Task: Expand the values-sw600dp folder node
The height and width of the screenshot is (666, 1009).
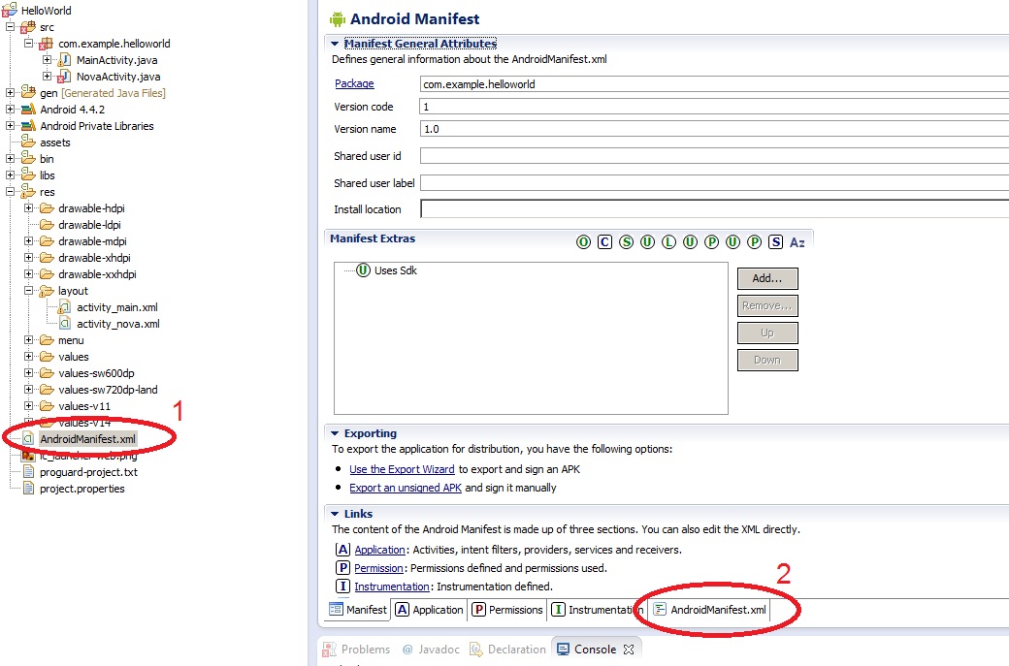Action: click(x=28, y=373)
